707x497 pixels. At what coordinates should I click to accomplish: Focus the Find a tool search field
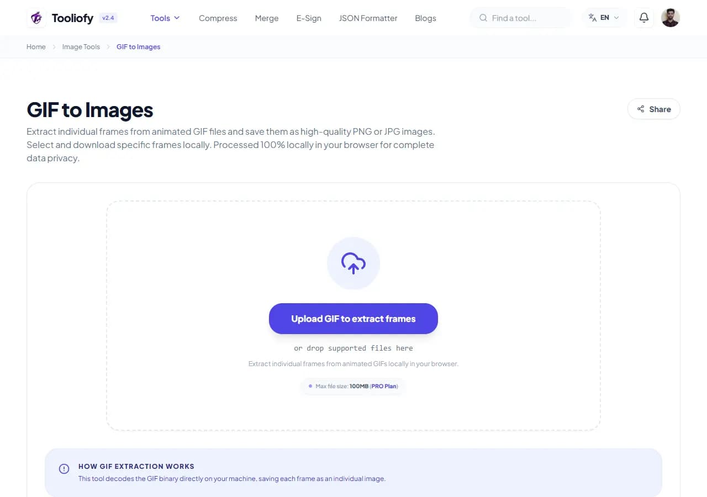(521, 18)
